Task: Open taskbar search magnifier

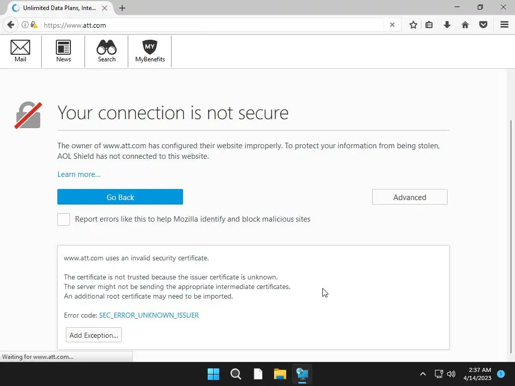Action: coord(236,374)
